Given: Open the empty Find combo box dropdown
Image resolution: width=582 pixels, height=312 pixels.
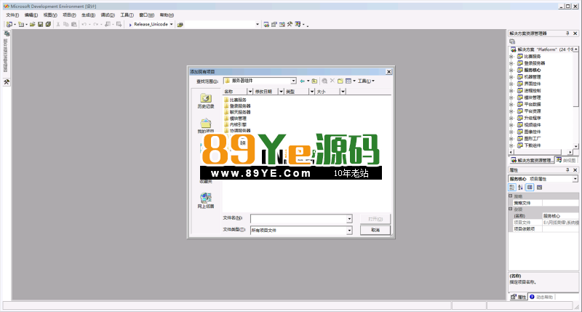Looking at the screenshot, I should pos(258,25).
